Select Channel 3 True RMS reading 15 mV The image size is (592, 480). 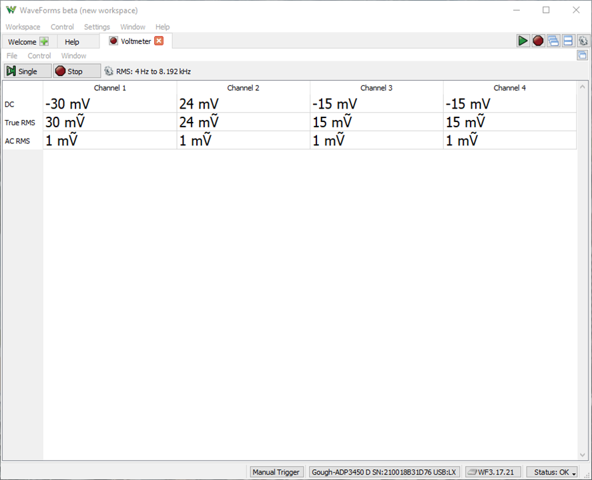pos(376,122)
